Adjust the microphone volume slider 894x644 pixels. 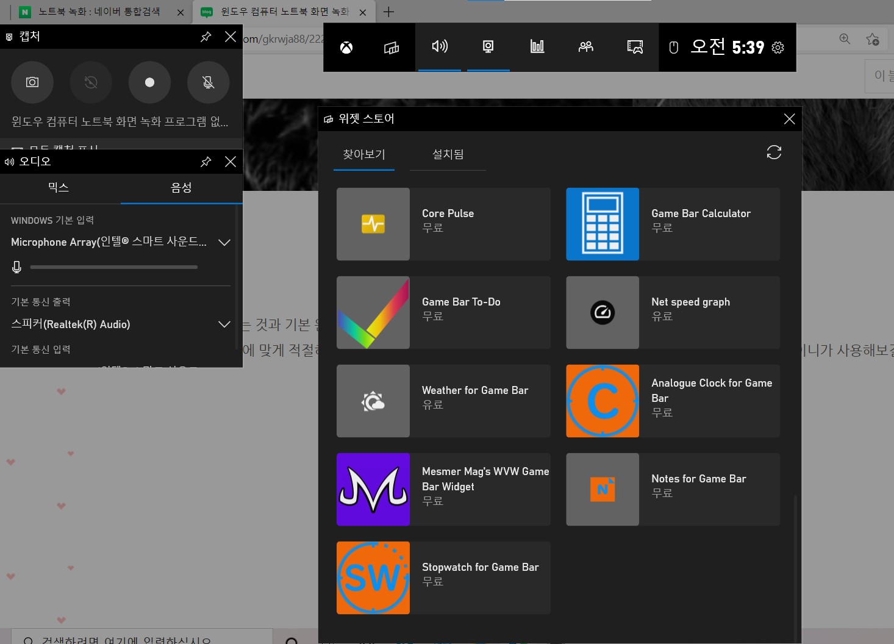114,267
